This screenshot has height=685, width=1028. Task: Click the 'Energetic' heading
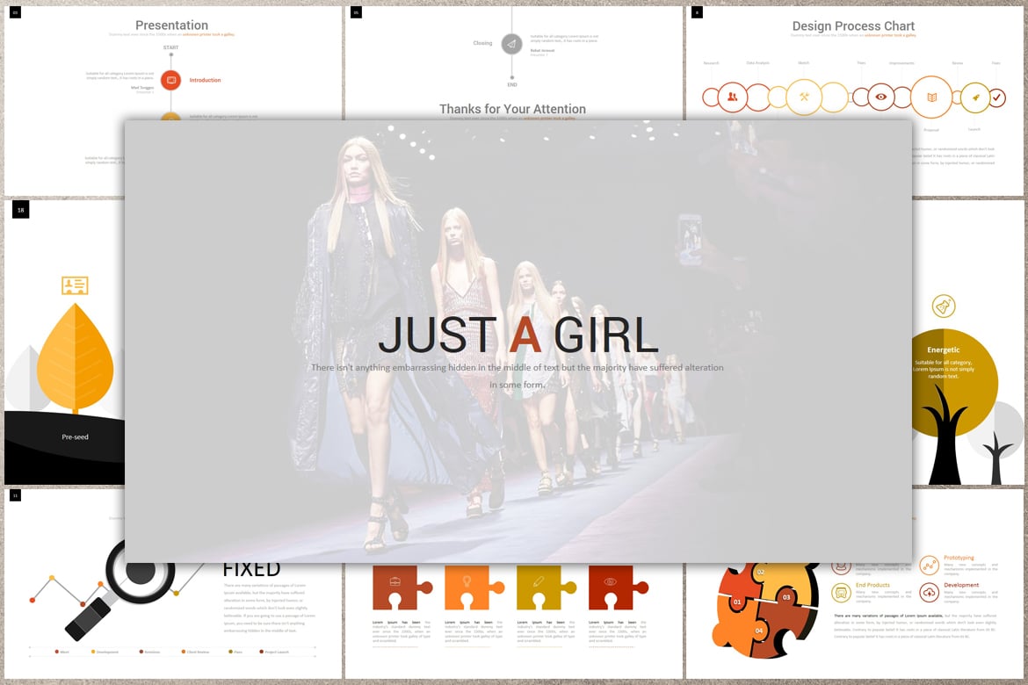point(944,350)
